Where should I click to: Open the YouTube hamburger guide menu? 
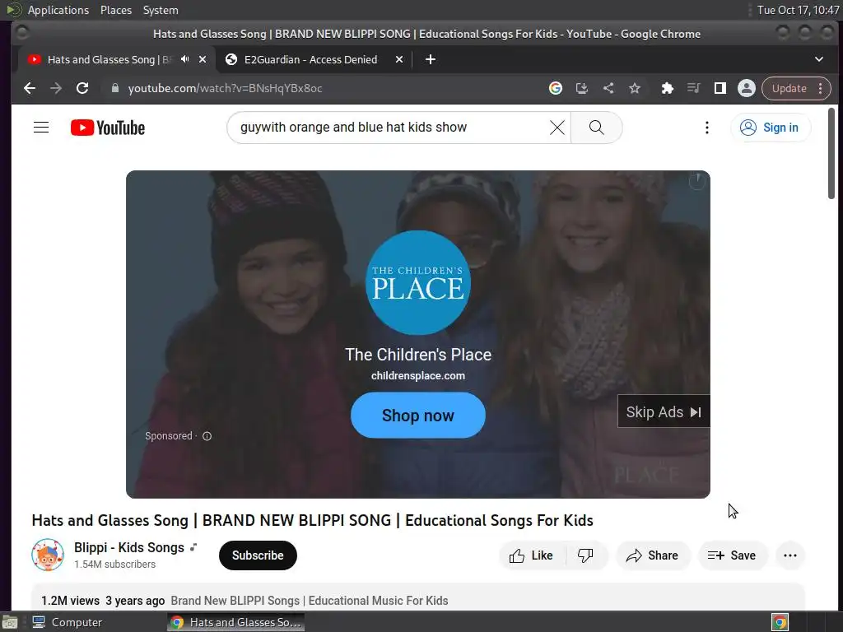(x=41, y=128)
